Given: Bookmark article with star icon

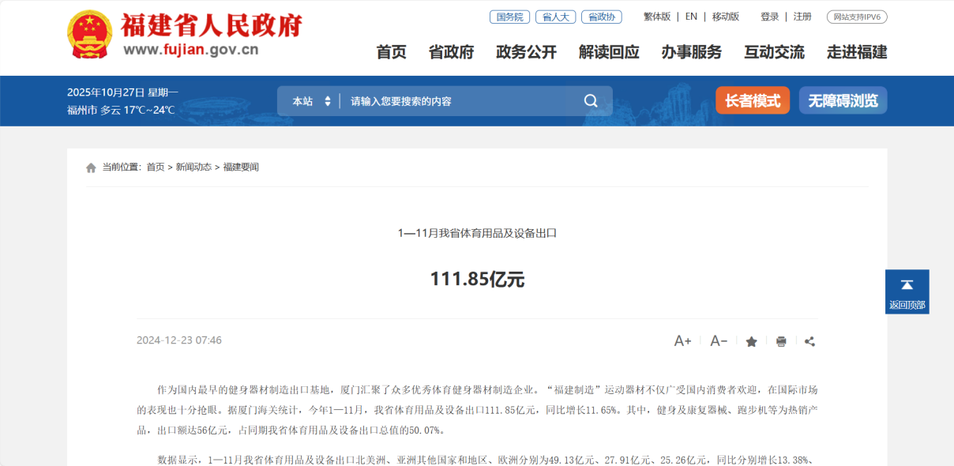Looking at the screenshot, I should [x=752, y=342].
